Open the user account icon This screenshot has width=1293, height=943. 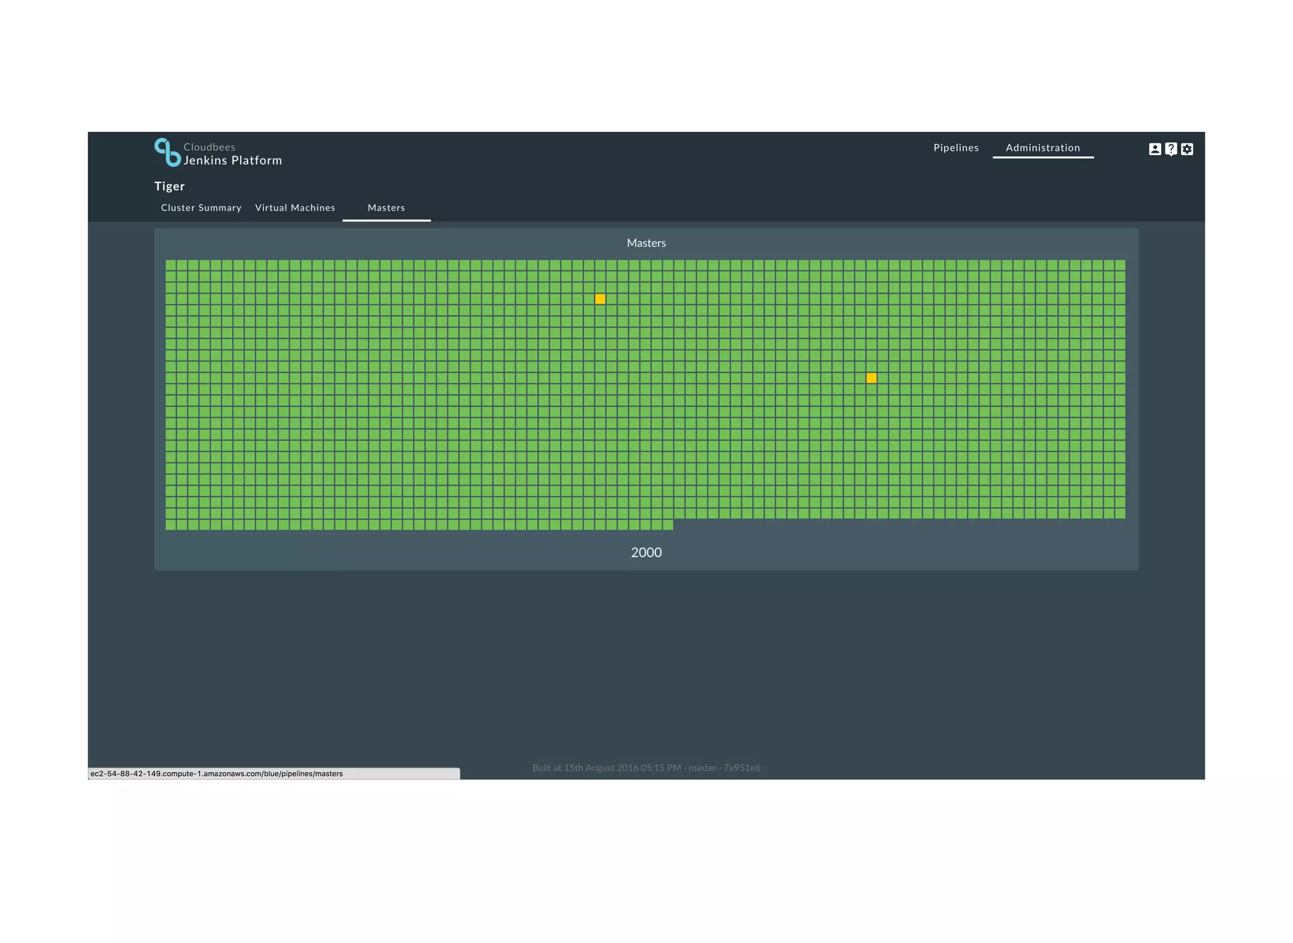(1155, 149)
